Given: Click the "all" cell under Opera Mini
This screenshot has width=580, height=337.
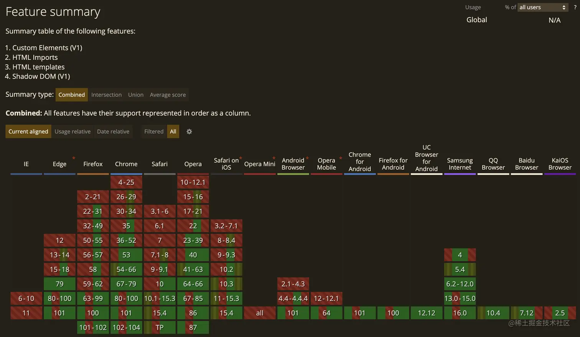Looking at the screenshot, I should tap(259, 313).
